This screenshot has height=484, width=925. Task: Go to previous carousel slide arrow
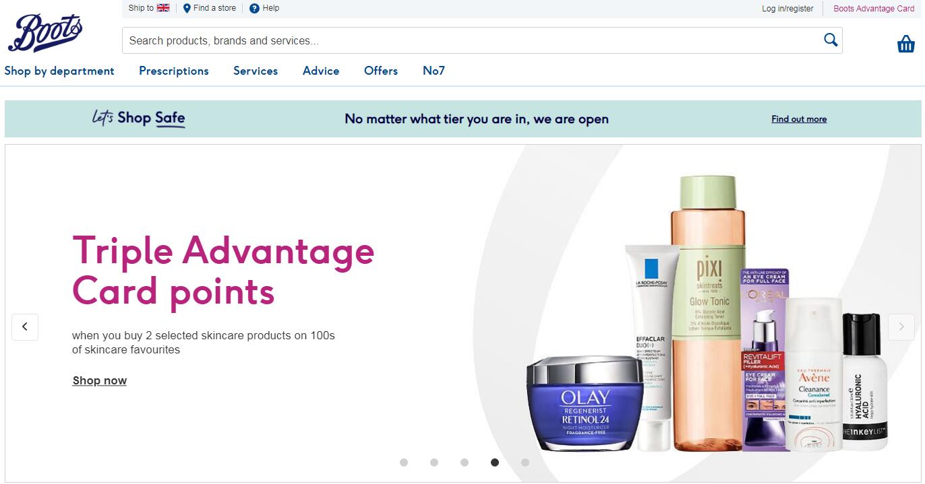point(25,326)
